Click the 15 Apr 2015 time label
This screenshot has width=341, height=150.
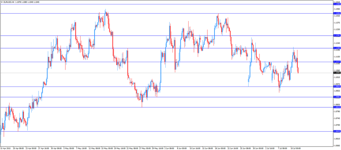coord(5,149)
